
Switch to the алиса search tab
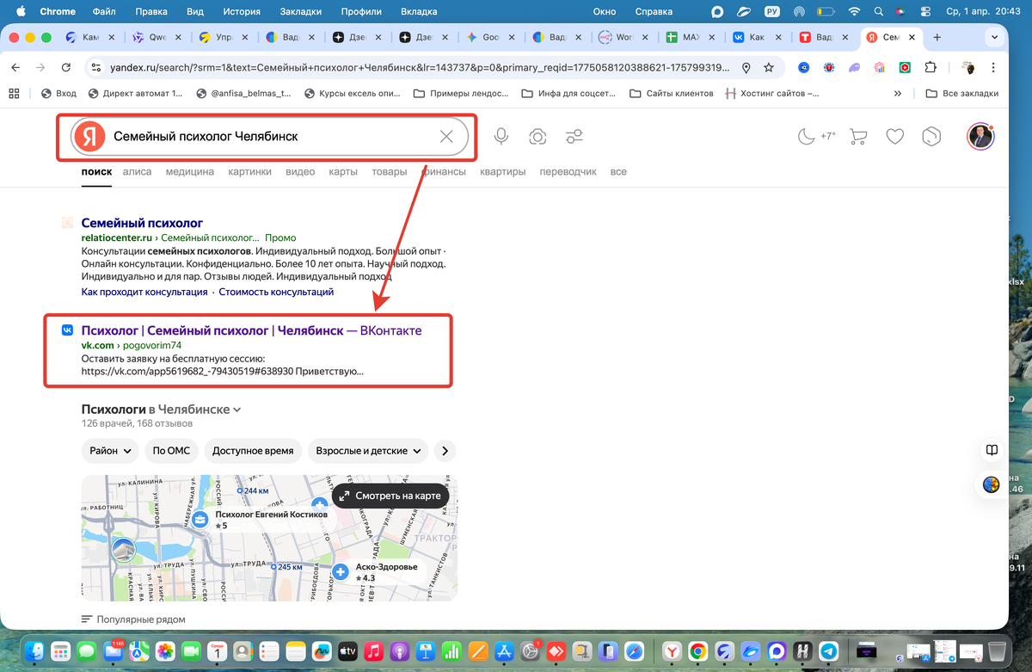[137, 172]
